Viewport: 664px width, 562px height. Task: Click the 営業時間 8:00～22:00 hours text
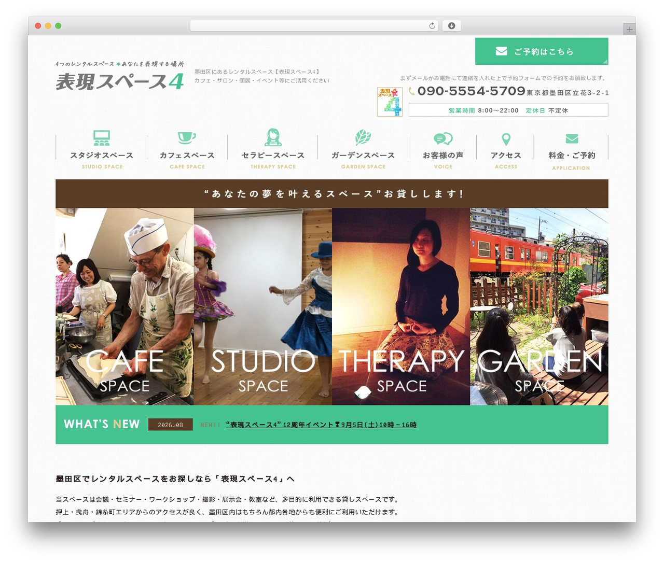[x=483, y=110]
